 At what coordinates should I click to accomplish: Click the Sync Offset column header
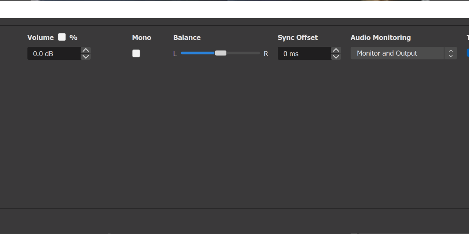[x=298, y=38]
